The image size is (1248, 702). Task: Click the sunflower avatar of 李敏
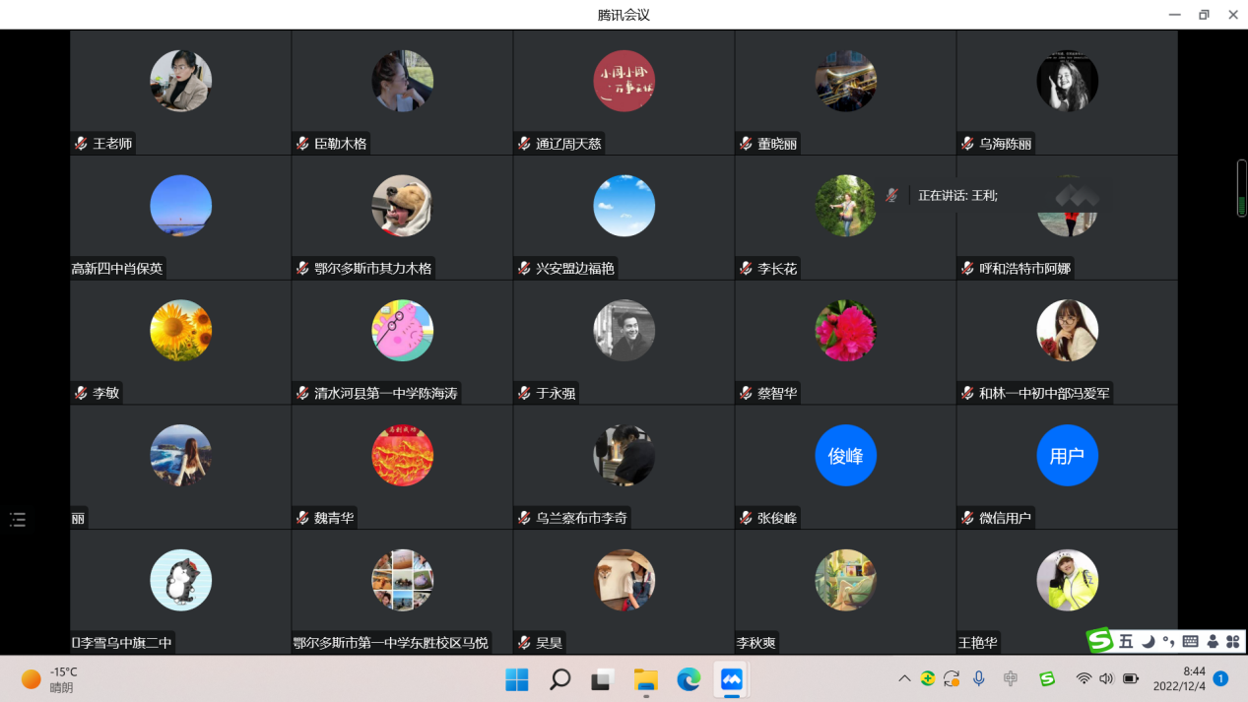(180, 331)
